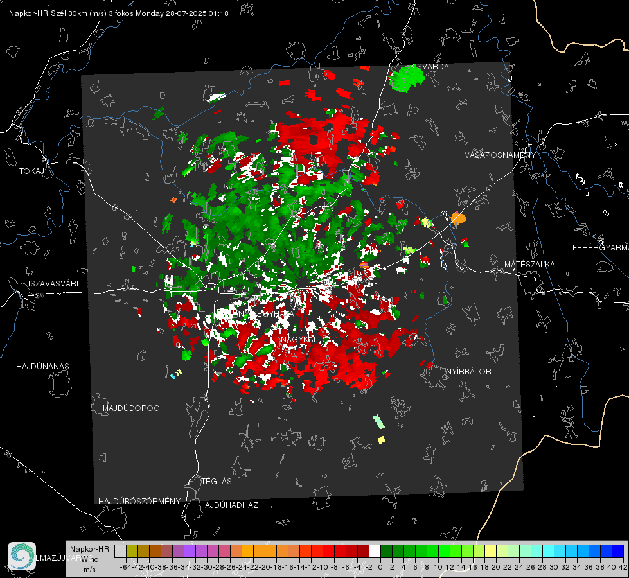
Task: Select the olive -64 to -42 swatch
Action: pyautogui.click(x=132, y=552)
